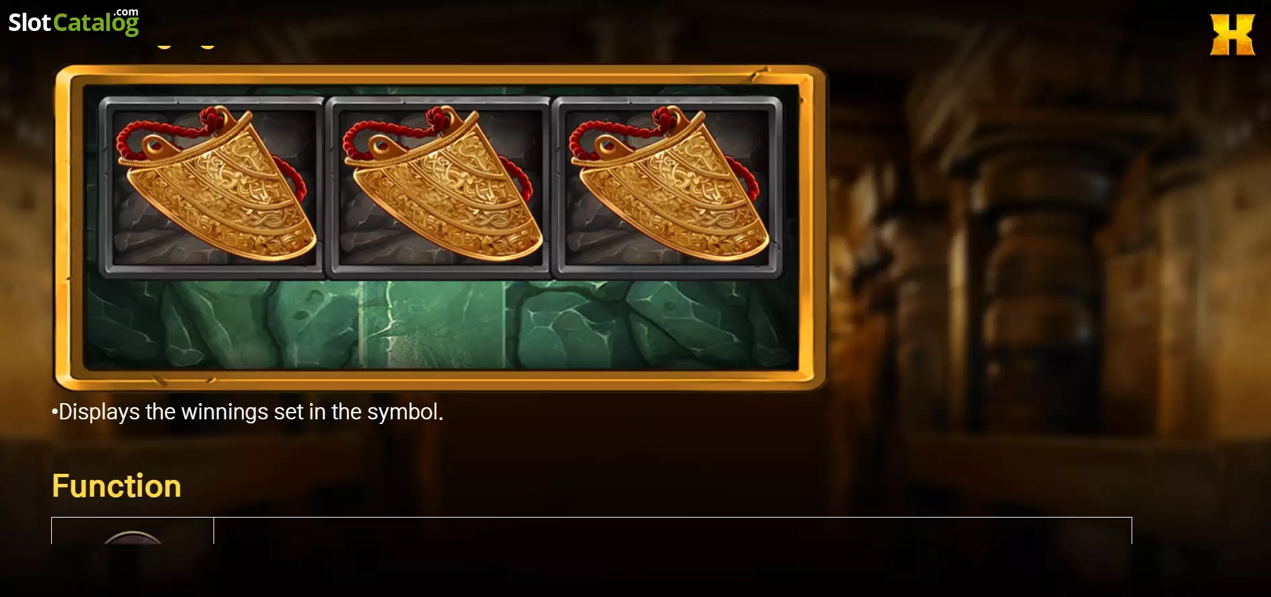Click the empty wide cell in Function table
This screenshot has width=1271, height=597.
pyautogui.click(x=672, y=531)
